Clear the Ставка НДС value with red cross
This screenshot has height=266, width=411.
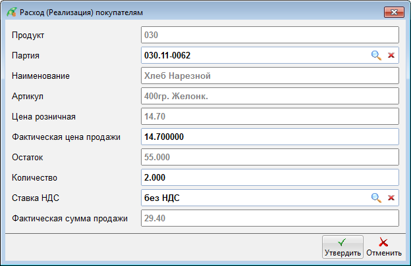click(x=391, y=198)
